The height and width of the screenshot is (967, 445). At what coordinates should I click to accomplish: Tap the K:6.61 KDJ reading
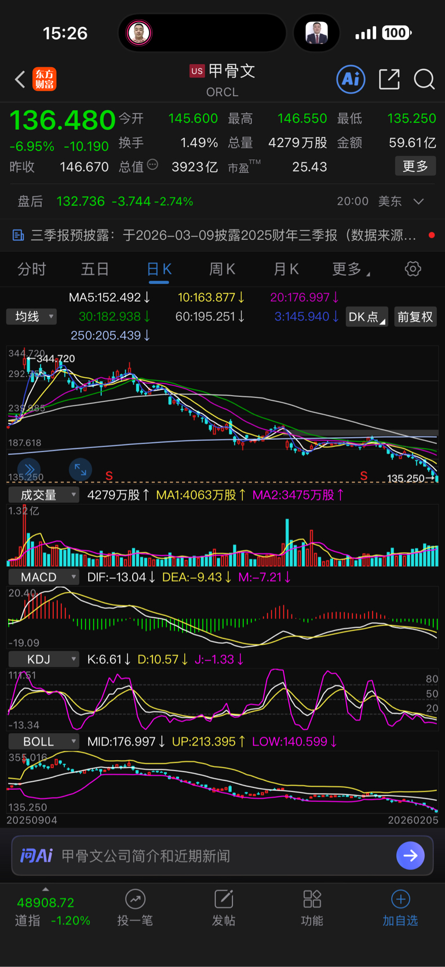pyautogui.click(x=109, y=659)
